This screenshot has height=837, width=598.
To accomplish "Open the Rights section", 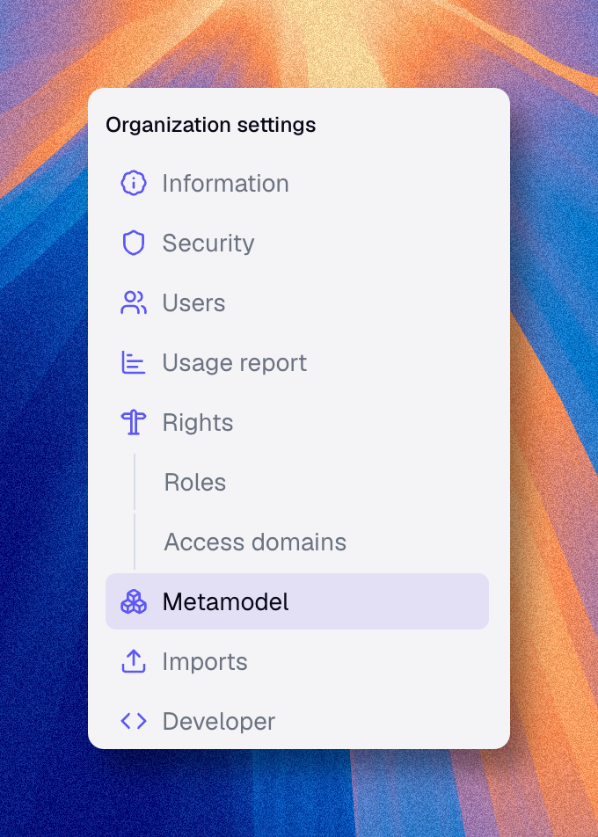I will [x=198, y=422].
